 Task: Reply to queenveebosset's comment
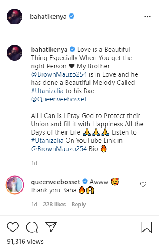click(79, 204)
